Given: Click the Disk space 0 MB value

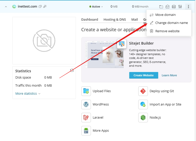Looking at the screenshot, I should point(48,78).
